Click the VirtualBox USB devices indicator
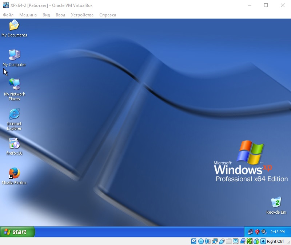Viewport: 291px width, 245px height. pyautogui.click(x=222, y=241)
